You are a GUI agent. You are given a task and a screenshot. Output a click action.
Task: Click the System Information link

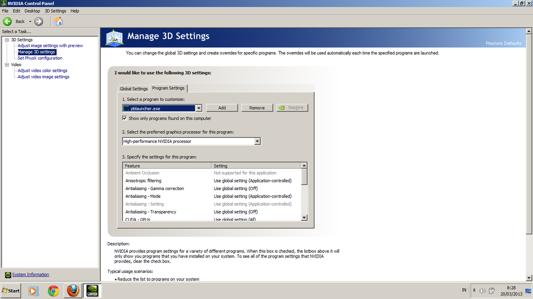30,274
